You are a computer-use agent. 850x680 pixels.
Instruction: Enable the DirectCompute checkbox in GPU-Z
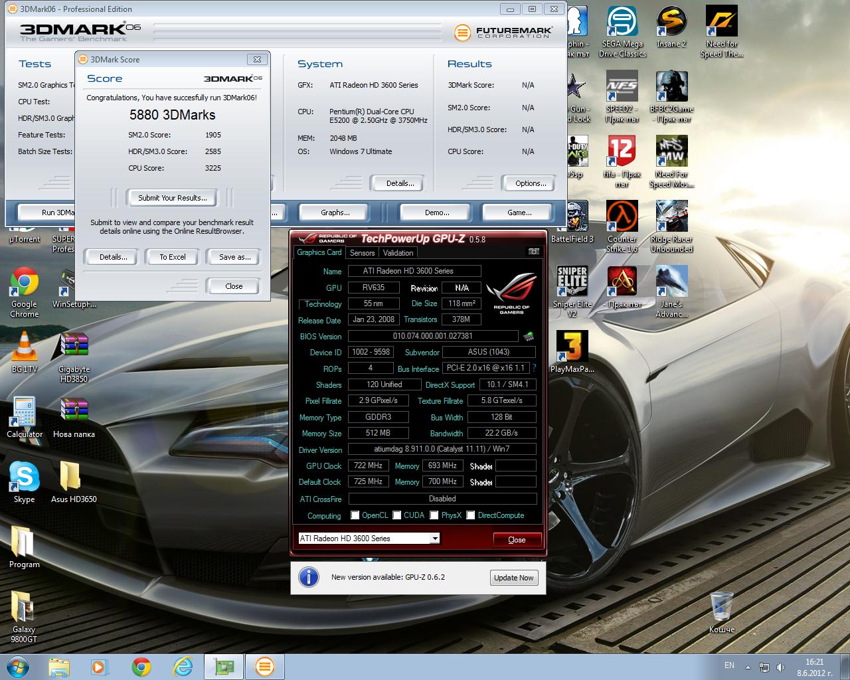click(471, 515)
